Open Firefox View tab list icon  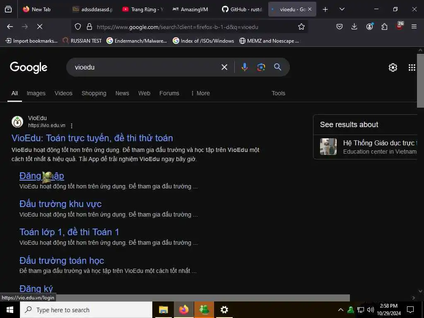coord(8,10)
